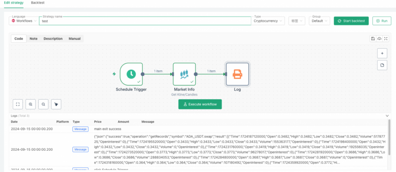Image resolution: width=396 pixels, height=172 pixels.
Task: Expand the Type Cryptocurrency dropdown
Action: (268, 21)
